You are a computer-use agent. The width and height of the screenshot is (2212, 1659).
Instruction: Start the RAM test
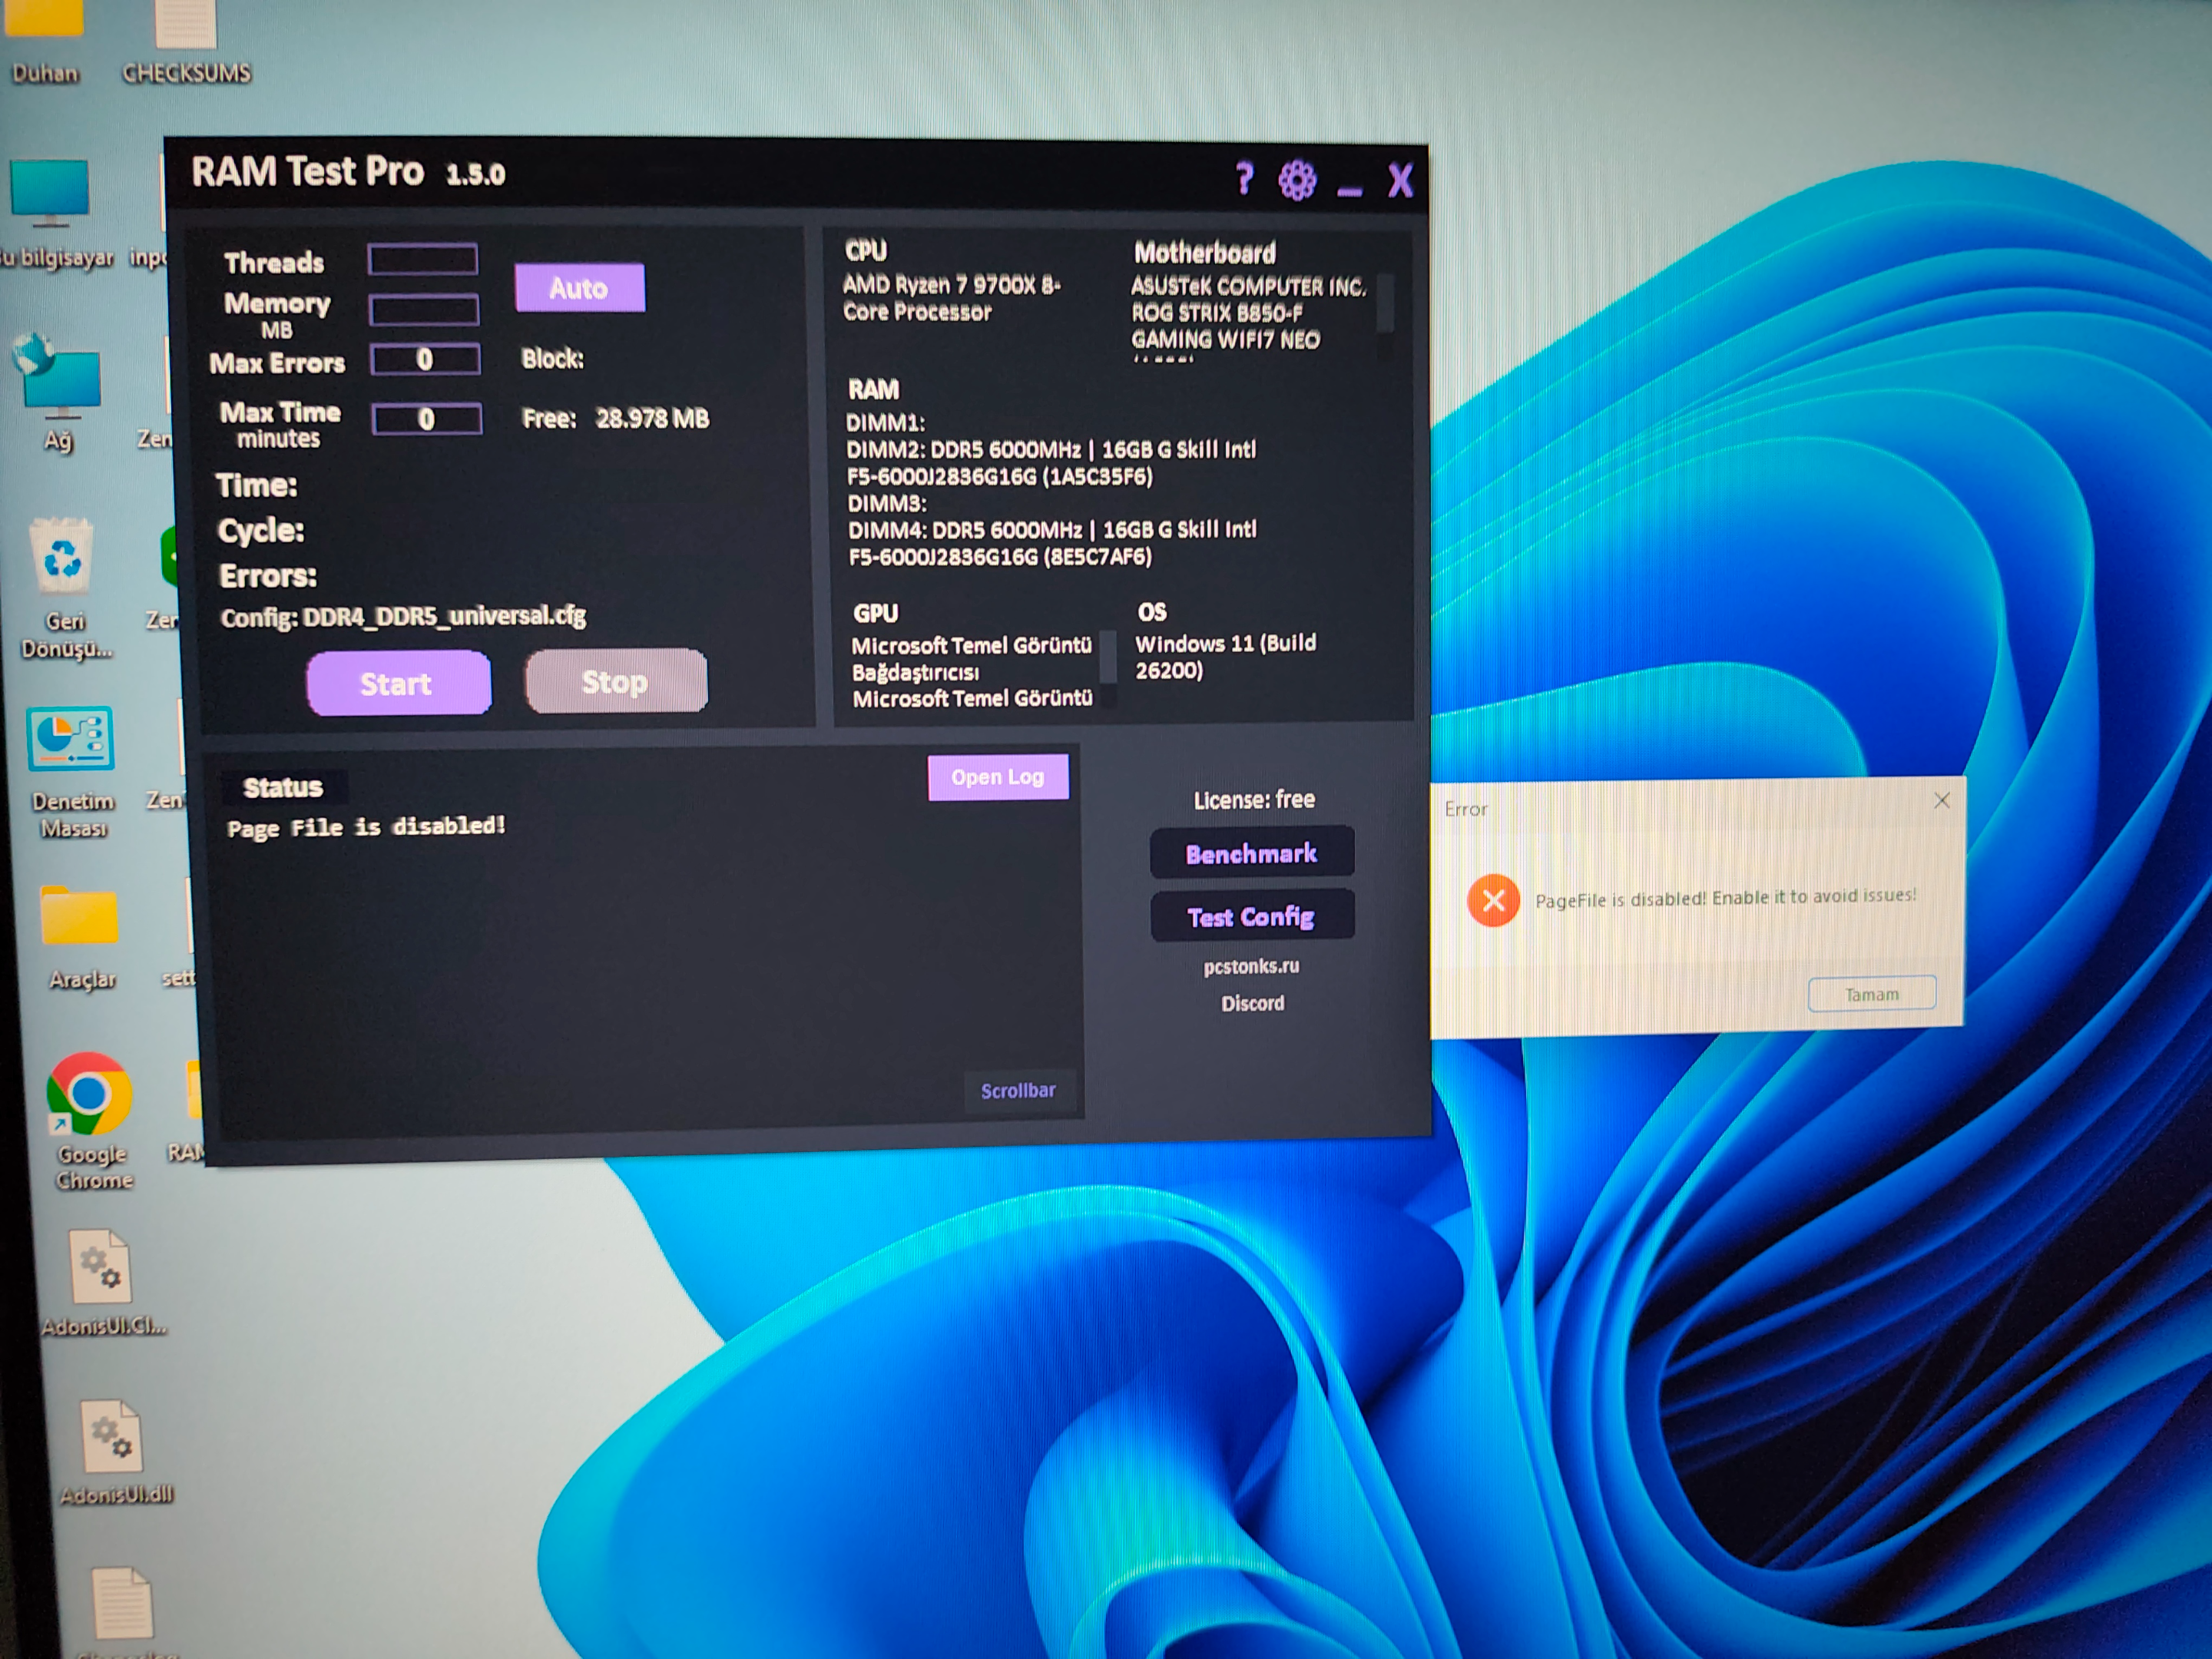398,683
